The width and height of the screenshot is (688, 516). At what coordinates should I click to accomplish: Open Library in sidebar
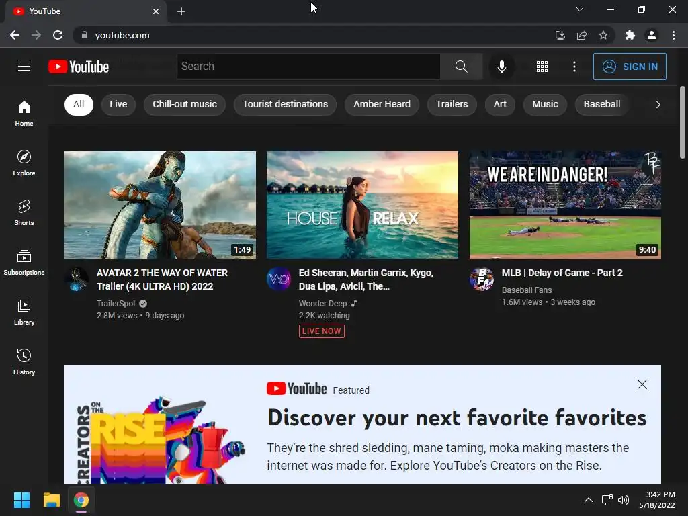coord(24,312)
